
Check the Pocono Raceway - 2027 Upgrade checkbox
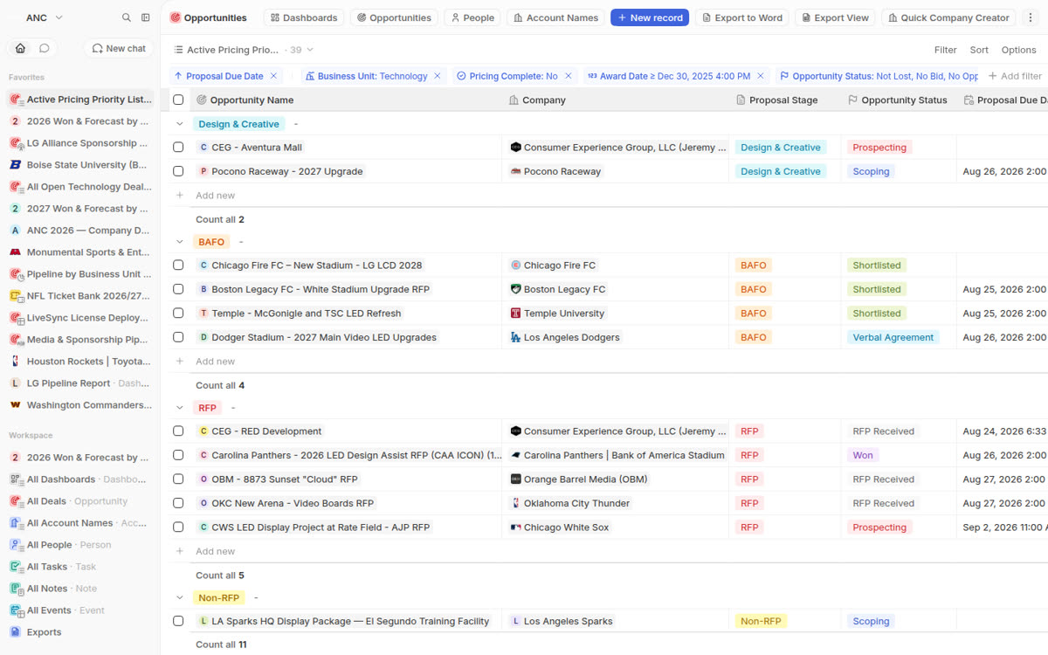pyautogui.click(x=178, y=171)
